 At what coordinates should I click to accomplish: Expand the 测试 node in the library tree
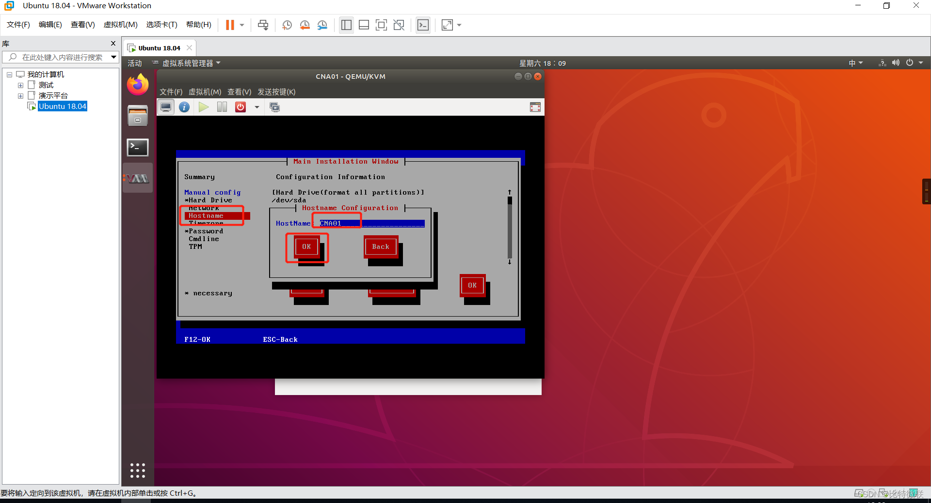(20, 85)
